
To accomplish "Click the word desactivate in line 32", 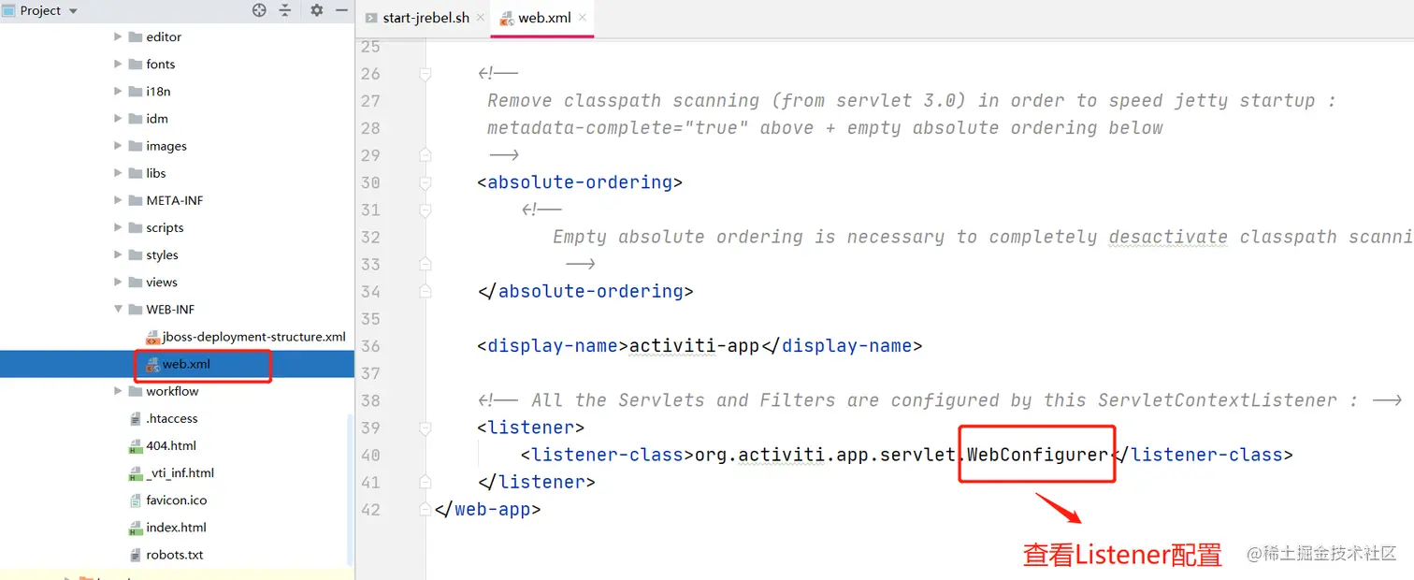I will tap(1168, 237).
